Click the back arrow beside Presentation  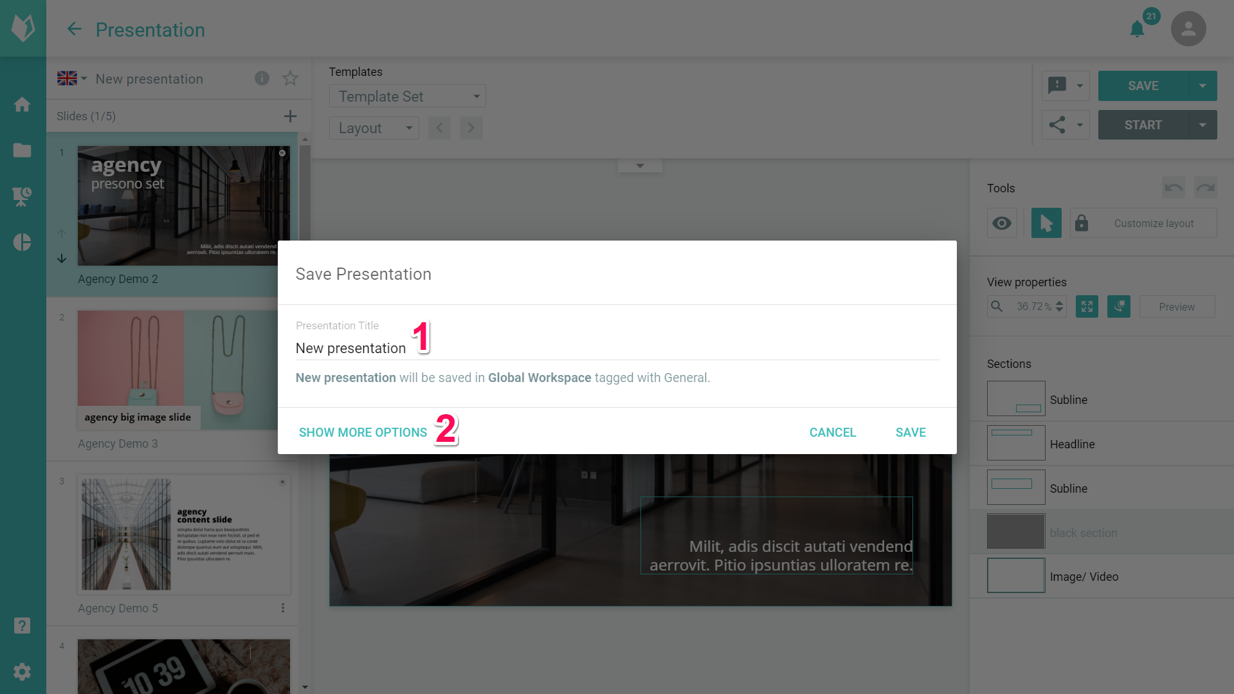[75, 30]
